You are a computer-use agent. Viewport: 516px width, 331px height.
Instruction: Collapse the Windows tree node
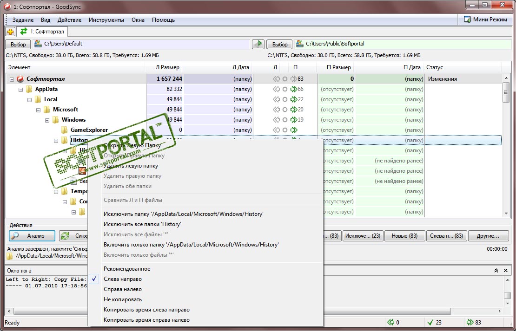pos(47,120)
